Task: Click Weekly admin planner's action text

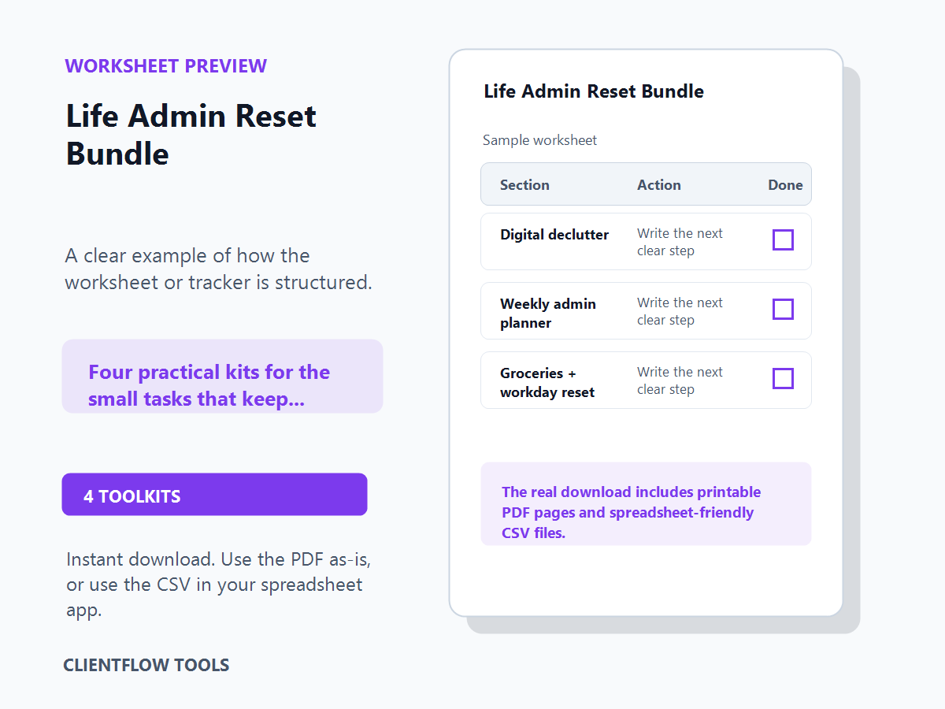Action: point(680,311)
